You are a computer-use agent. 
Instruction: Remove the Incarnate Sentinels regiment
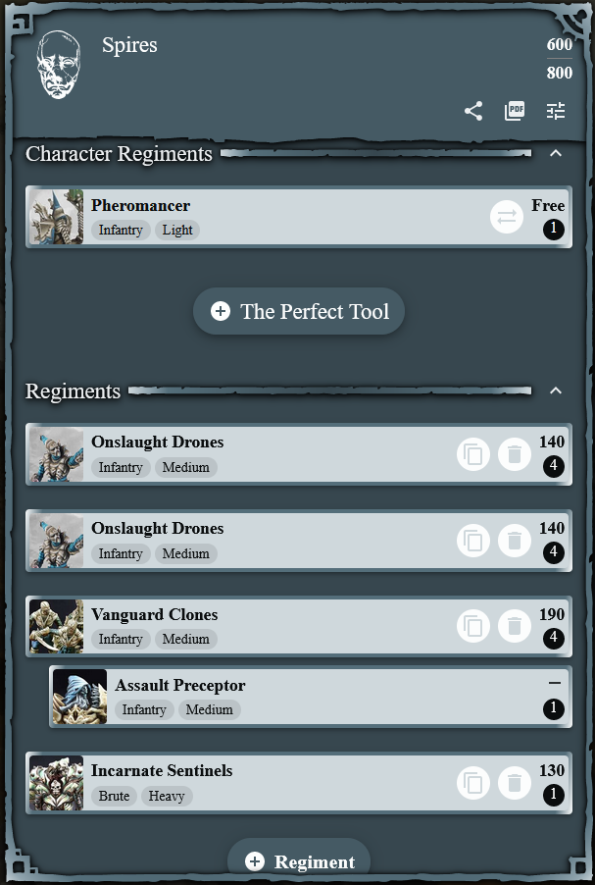[515, 783]
